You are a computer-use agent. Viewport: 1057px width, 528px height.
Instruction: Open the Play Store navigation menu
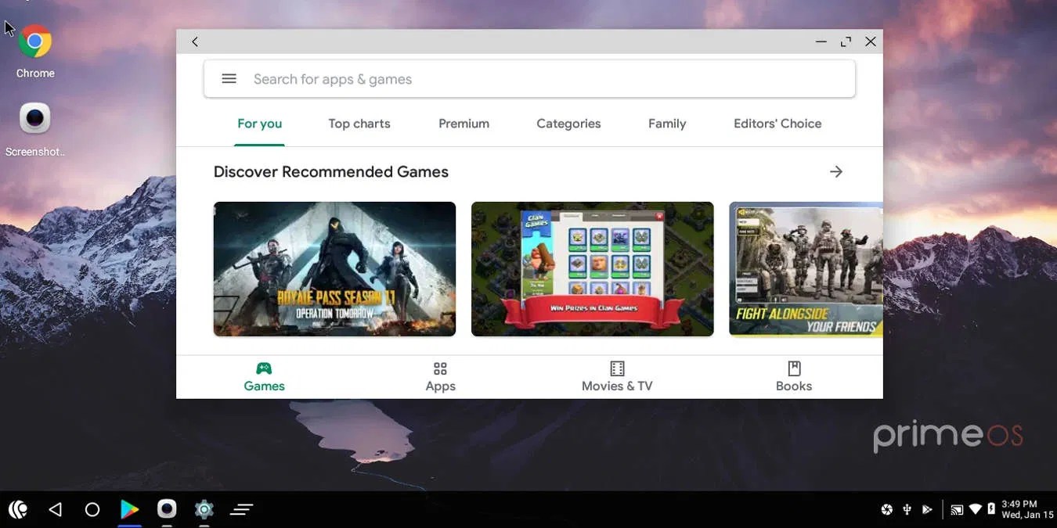(x=229, y=78)
